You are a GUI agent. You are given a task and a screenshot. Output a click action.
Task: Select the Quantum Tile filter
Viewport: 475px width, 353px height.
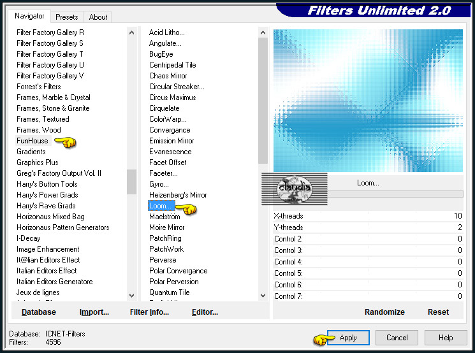coord(170,292)
